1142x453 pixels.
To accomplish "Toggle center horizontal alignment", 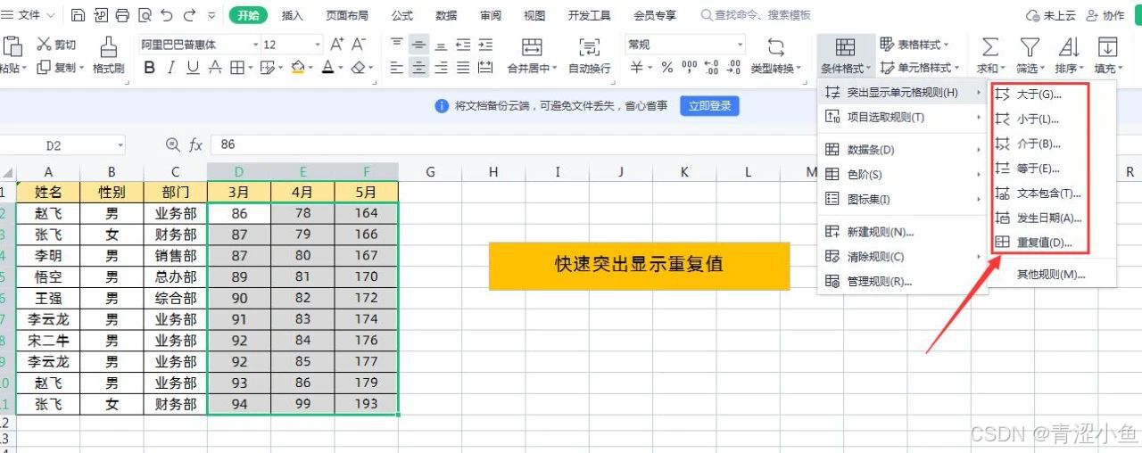I will click(418, 68).
